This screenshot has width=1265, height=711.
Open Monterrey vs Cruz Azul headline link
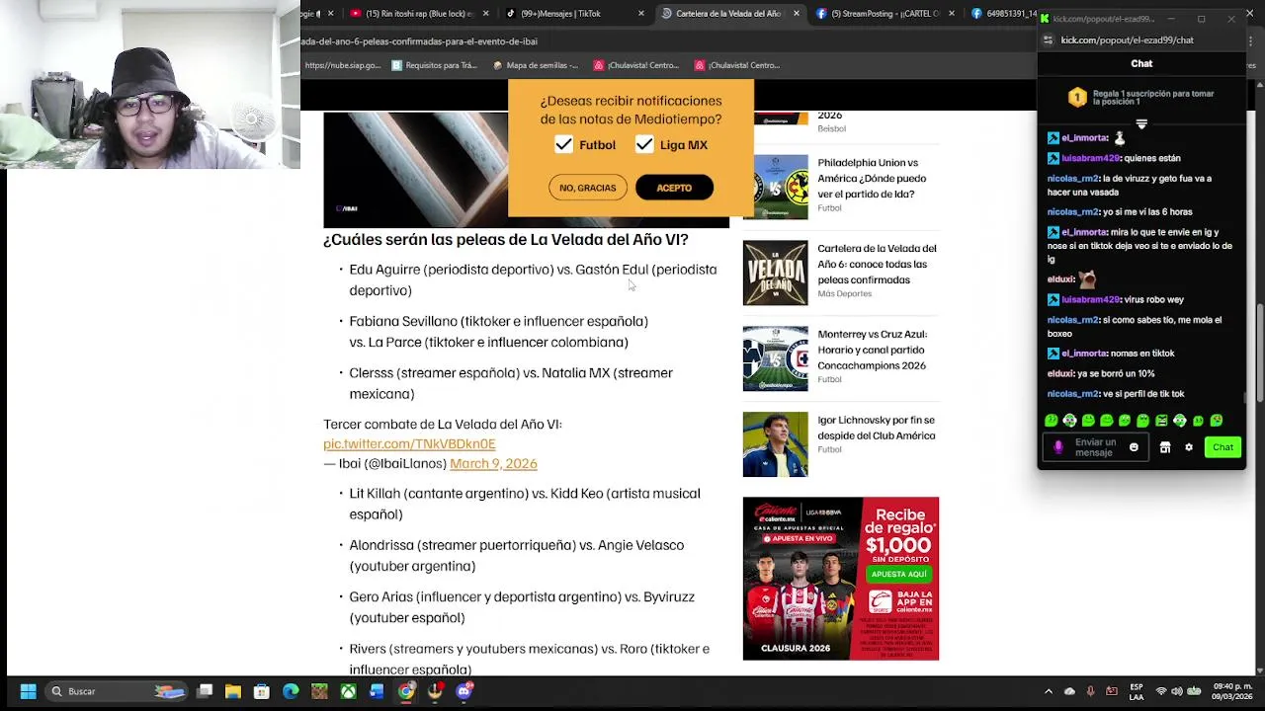(x=872, y=350)
